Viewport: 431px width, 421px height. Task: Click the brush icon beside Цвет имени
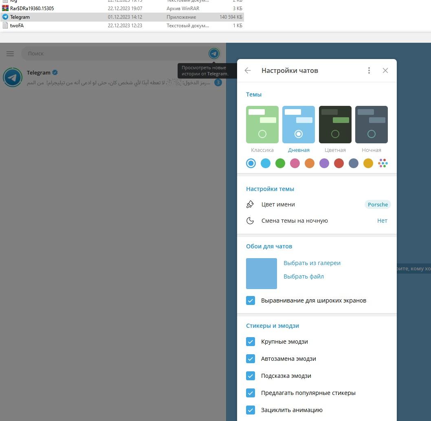click(x=250, y=204)
